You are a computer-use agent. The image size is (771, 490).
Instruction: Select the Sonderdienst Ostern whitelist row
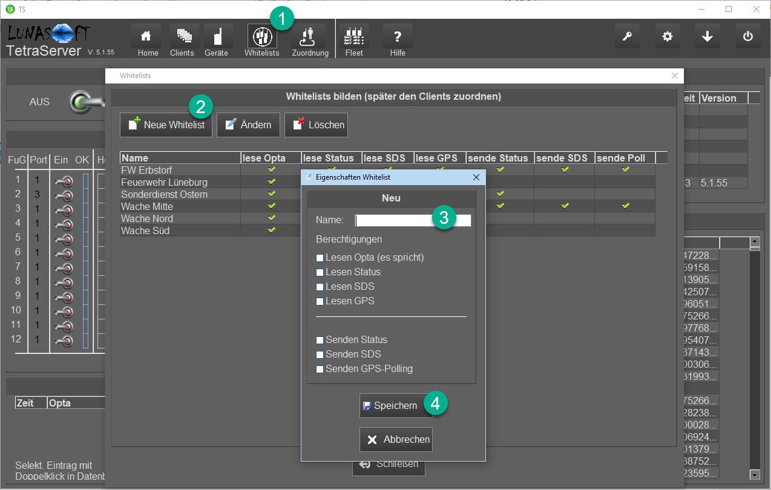(x=387, y=194)
